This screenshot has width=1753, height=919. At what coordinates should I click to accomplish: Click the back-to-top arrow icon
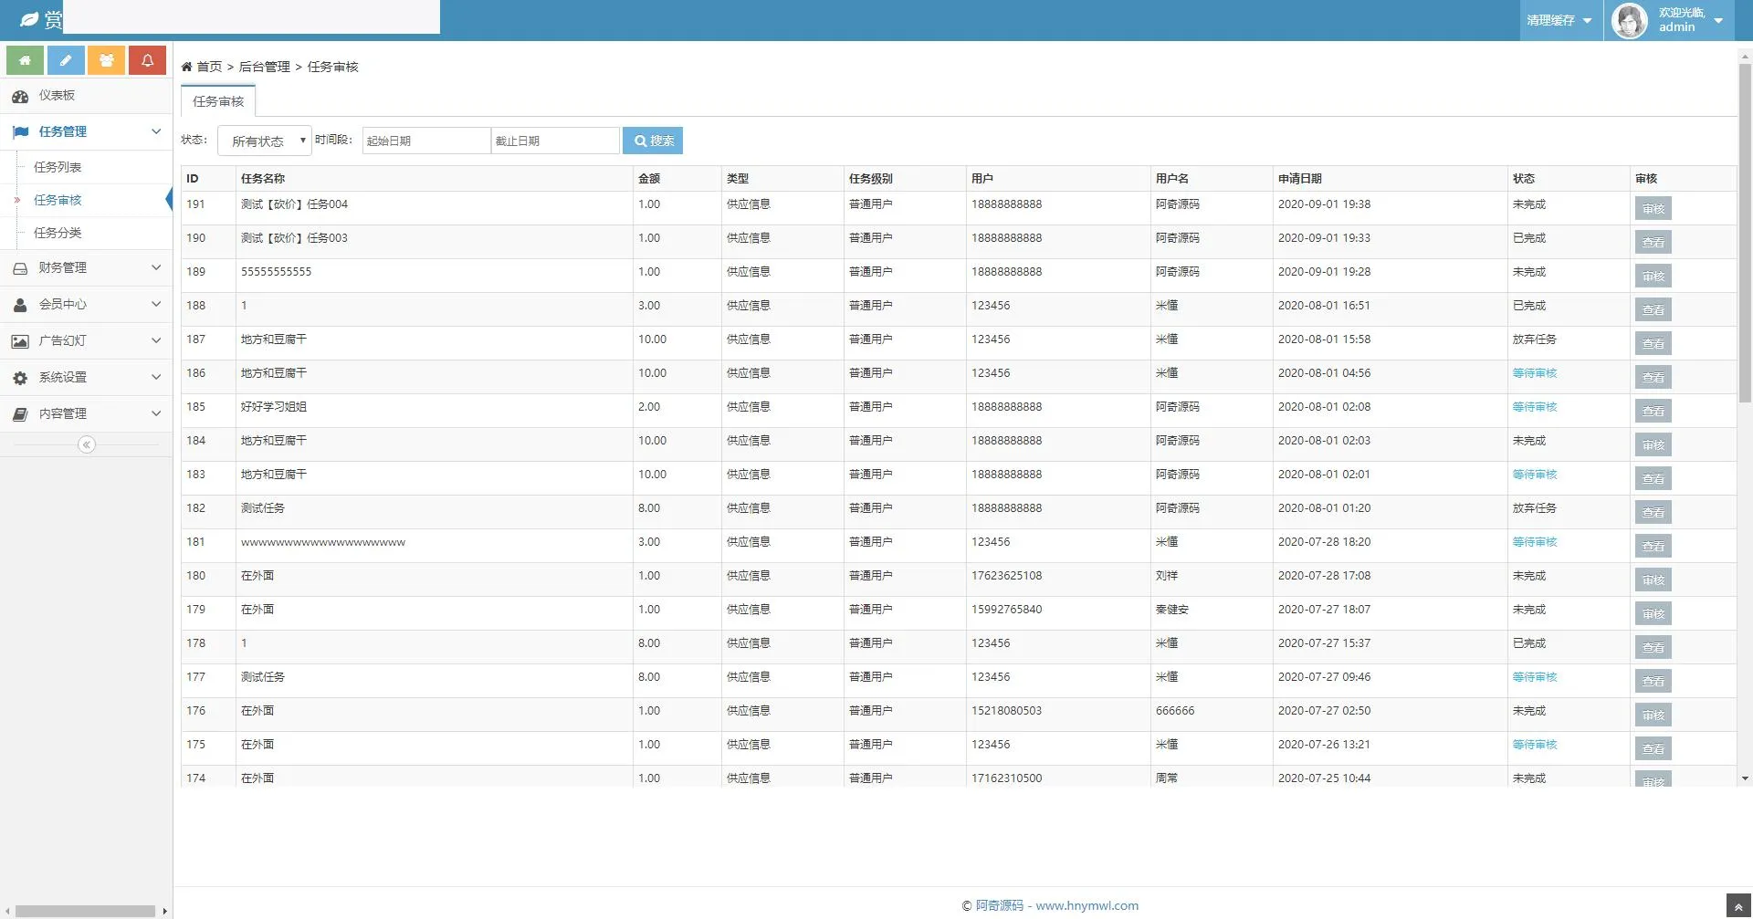pyautogui.click(x=1738, y=906)
